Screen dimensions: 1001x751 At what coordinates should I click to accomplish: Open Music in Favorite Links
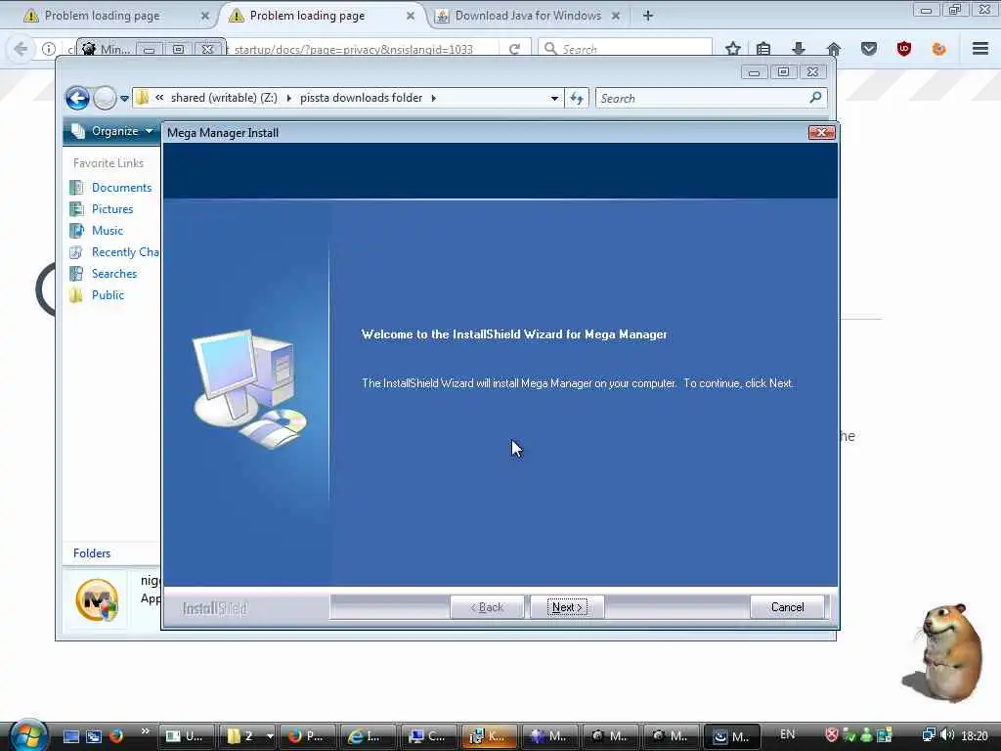tap(108, 231)
